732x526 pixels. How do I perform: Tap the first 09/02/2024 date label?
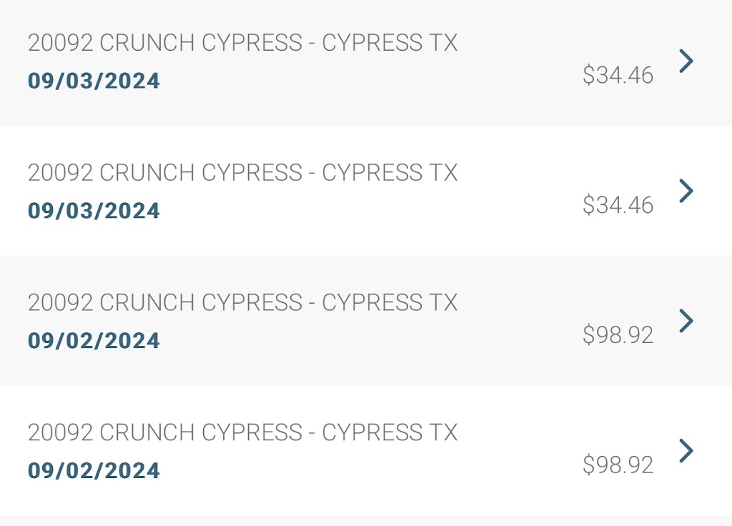click(x=94, y=341)
